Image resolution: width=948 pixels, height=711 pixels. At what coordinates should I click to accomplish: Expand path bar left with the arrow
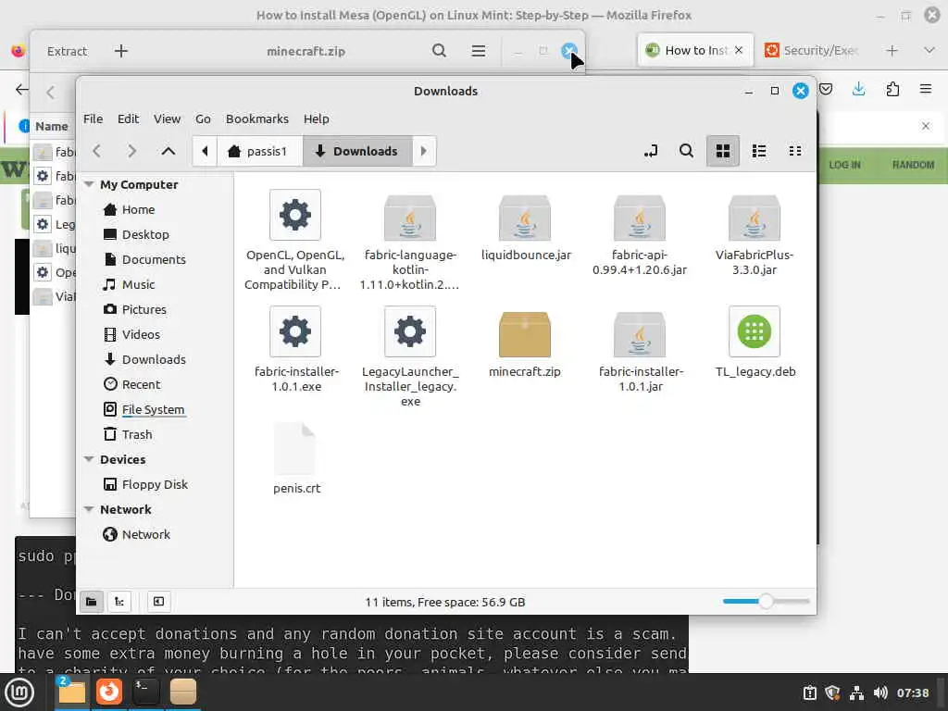coord(205,151)
